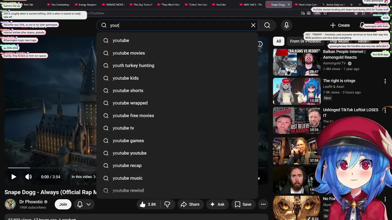Choose the 'youtube rewind' suggestion

tap(177, 191)
